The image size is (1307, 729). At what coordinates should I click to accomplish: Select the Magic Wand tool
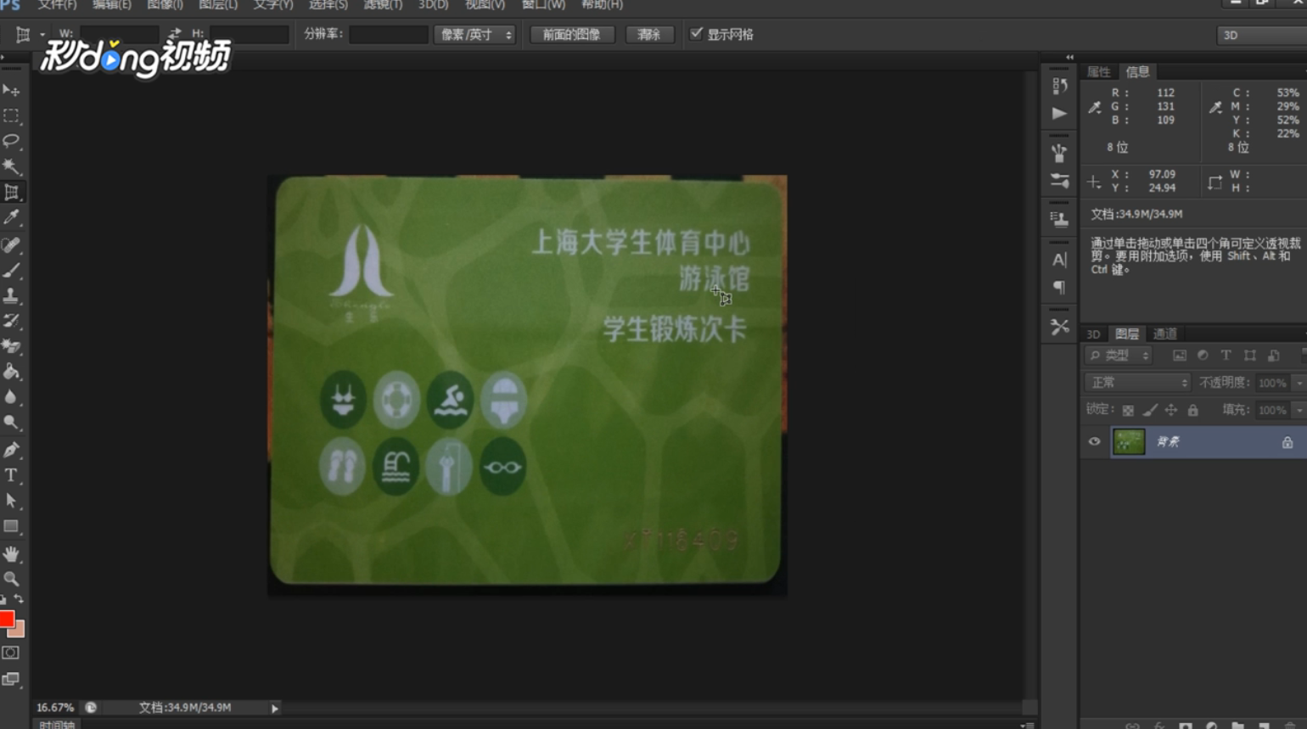pos(11,166)
